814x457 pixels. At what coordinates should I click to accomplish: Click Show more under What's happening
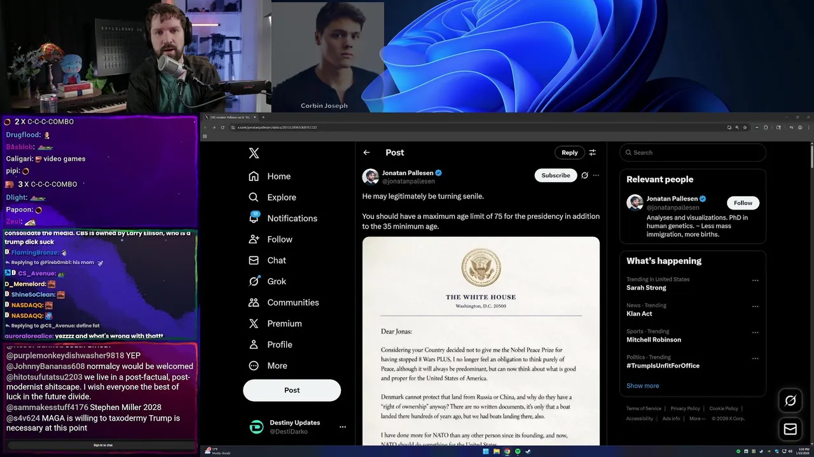click(642, 386)
